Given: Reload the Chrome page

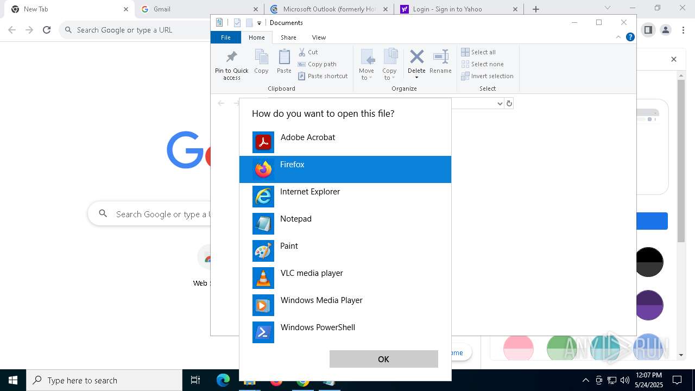Looking at the screenshot, I should [47, 30].
